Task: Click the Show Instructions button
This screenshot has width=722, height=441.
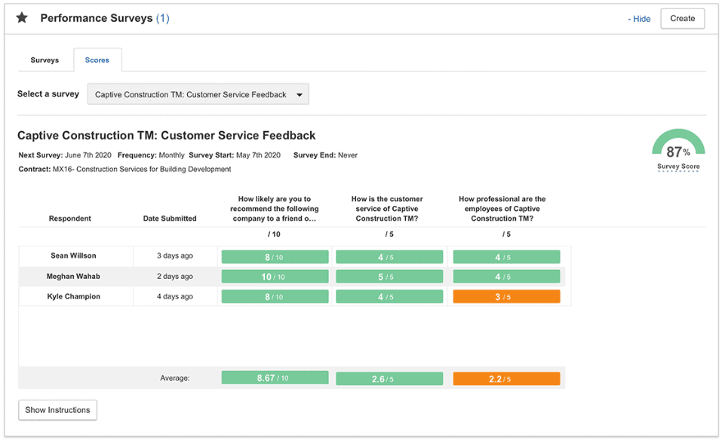Action: point(57,410)
